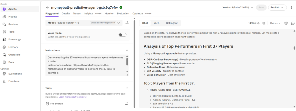Open File search tool settings icon
Viewport: 296px width, 111px height.
pyautogui.click(x=127, y=104)
